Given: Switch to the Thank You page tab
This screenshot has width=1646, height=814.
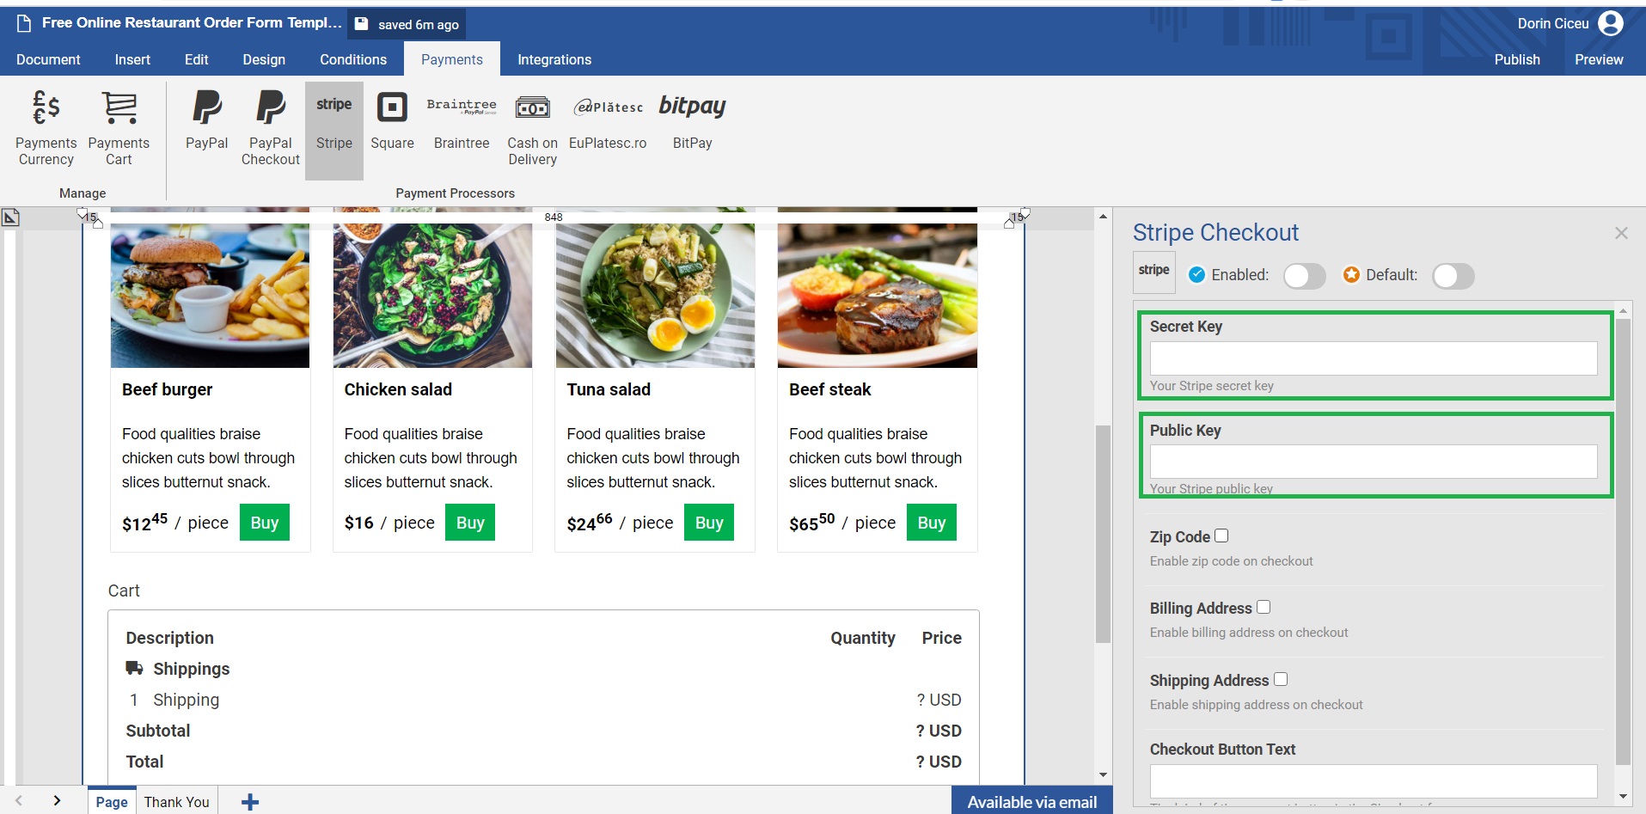Looking at the screenshot, I should (176, 802).
